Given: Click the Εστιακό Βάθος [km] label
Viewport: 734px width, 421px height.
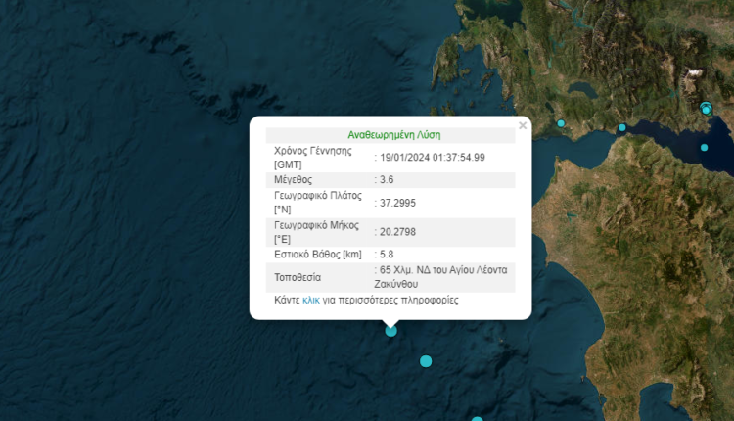Looking at the screenshot, I should 318,255.
